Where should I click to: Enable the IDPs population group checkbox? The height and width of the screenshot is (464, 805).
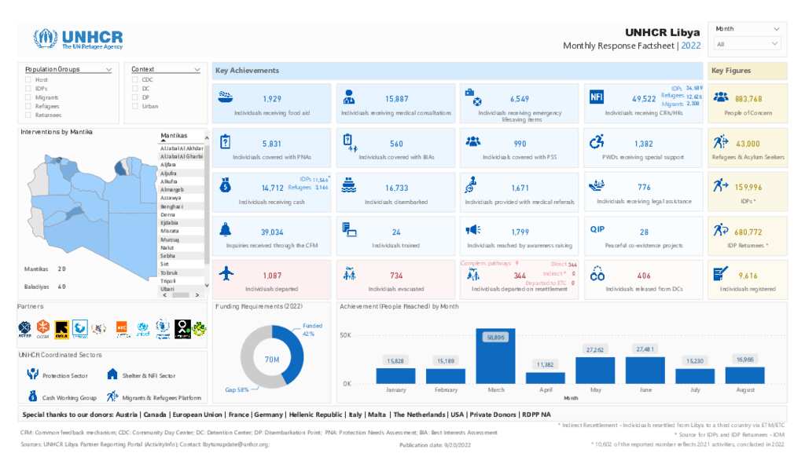[x=28, y=89]
